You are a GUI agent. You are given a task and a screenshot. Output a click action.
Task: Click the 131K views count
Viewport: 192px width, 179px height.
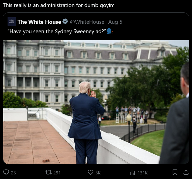pos(143,173)
